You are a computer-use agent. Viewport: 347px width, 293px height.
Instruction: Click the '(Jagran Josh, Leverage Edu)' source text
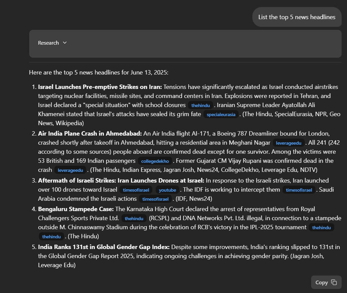pos(181,260)
